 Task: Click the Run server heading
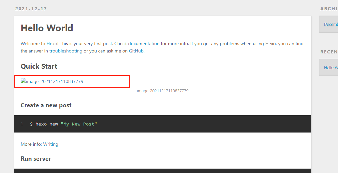click(36, 159)
